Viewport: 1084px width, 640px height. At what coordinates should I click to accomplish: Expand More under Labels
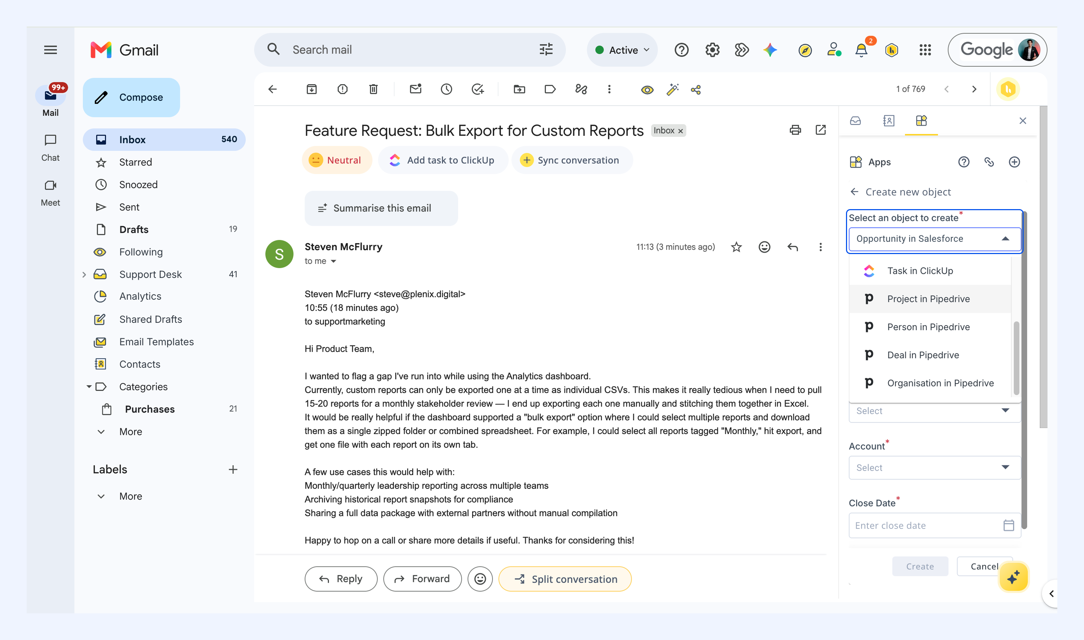click(130, 496)
